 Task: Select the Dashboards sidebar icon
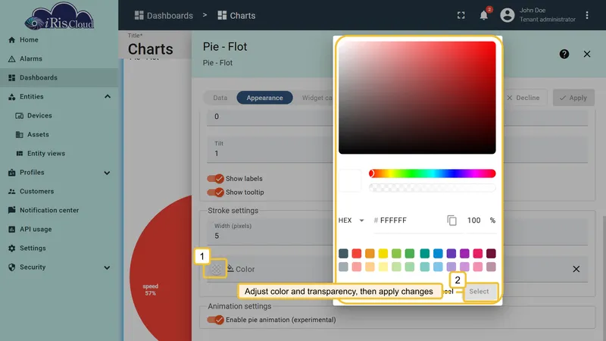tap(11, 78)
